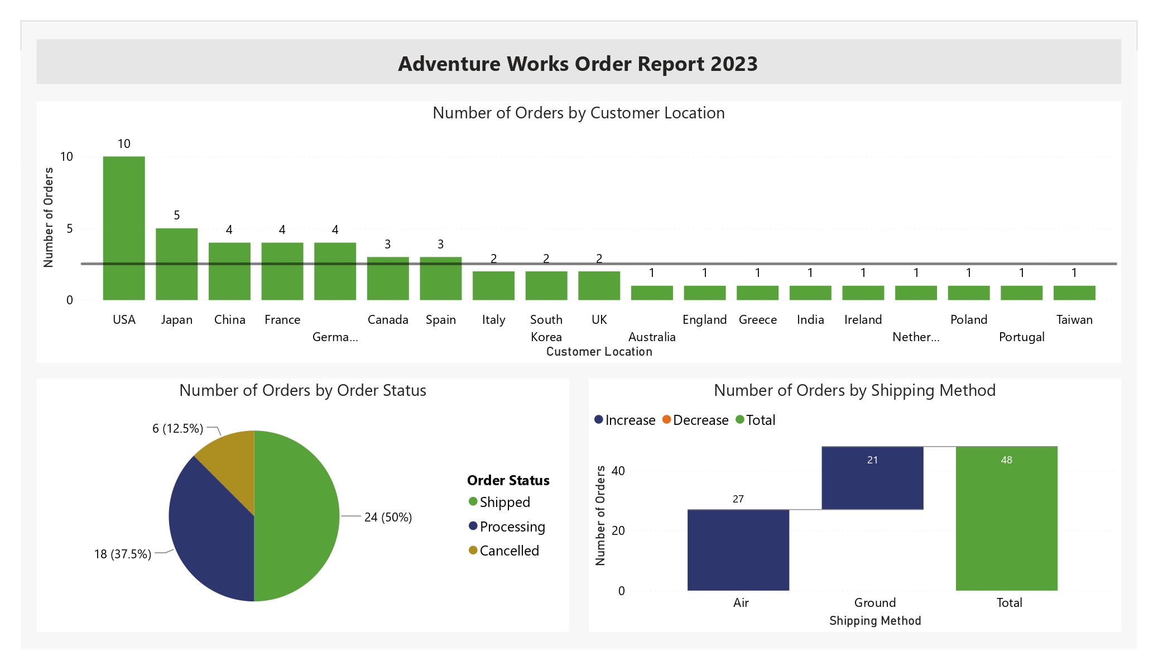Select the Shipped legend label
This screenshot has height=670, width=1158.
point(505,502)
